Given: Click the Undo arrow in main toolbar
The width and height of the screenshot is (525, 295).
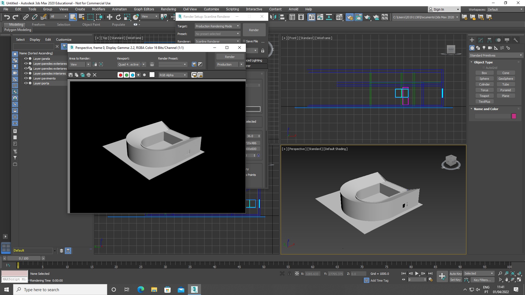Looking at the screenshot, I should tap(7, 17).
